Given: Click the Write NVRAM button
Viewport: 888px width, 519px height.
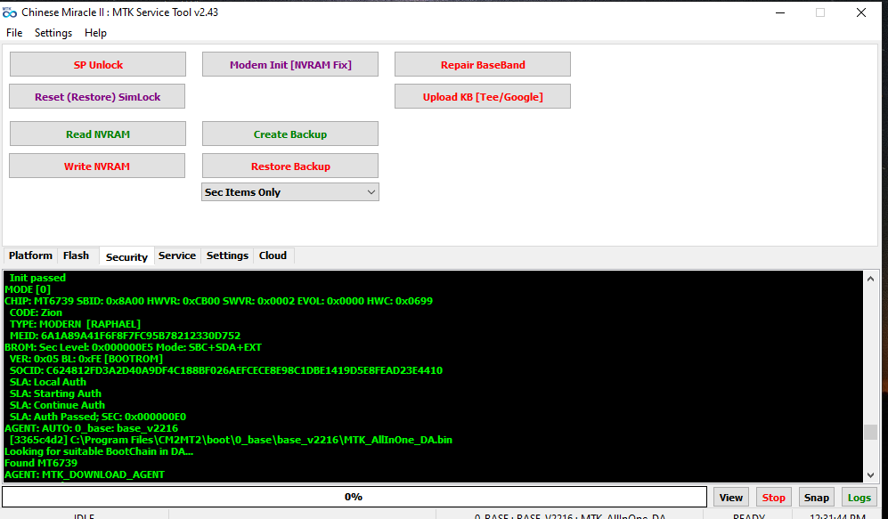Looking at the screenshot, I should pos(97,166).
